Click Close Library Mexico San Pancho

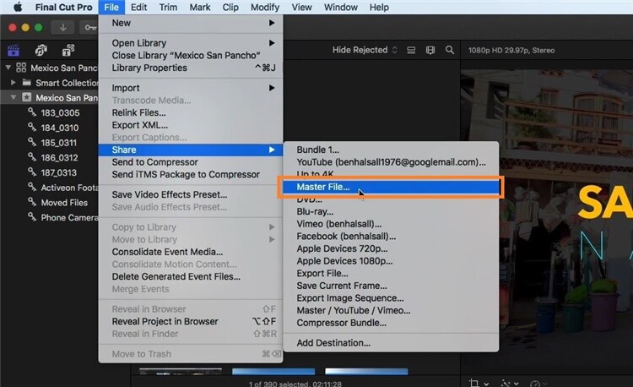click(x=191, y=55)
